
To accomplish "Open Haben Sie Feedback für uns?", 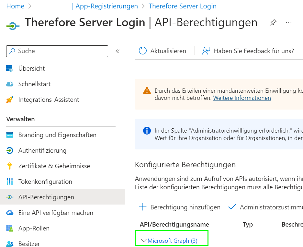I will click(254, 51).
